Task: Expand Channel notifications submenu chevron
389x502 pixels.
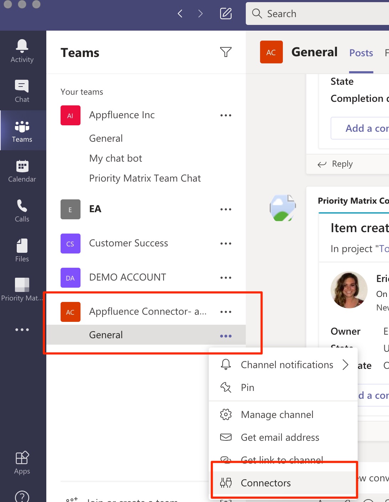Action: click(x=345, y=365)
